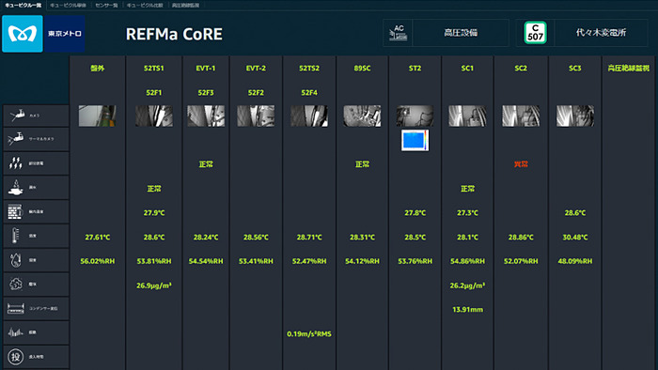Click the red 異常 status under SC2
The image size is (658, 370).
[521, 164]
